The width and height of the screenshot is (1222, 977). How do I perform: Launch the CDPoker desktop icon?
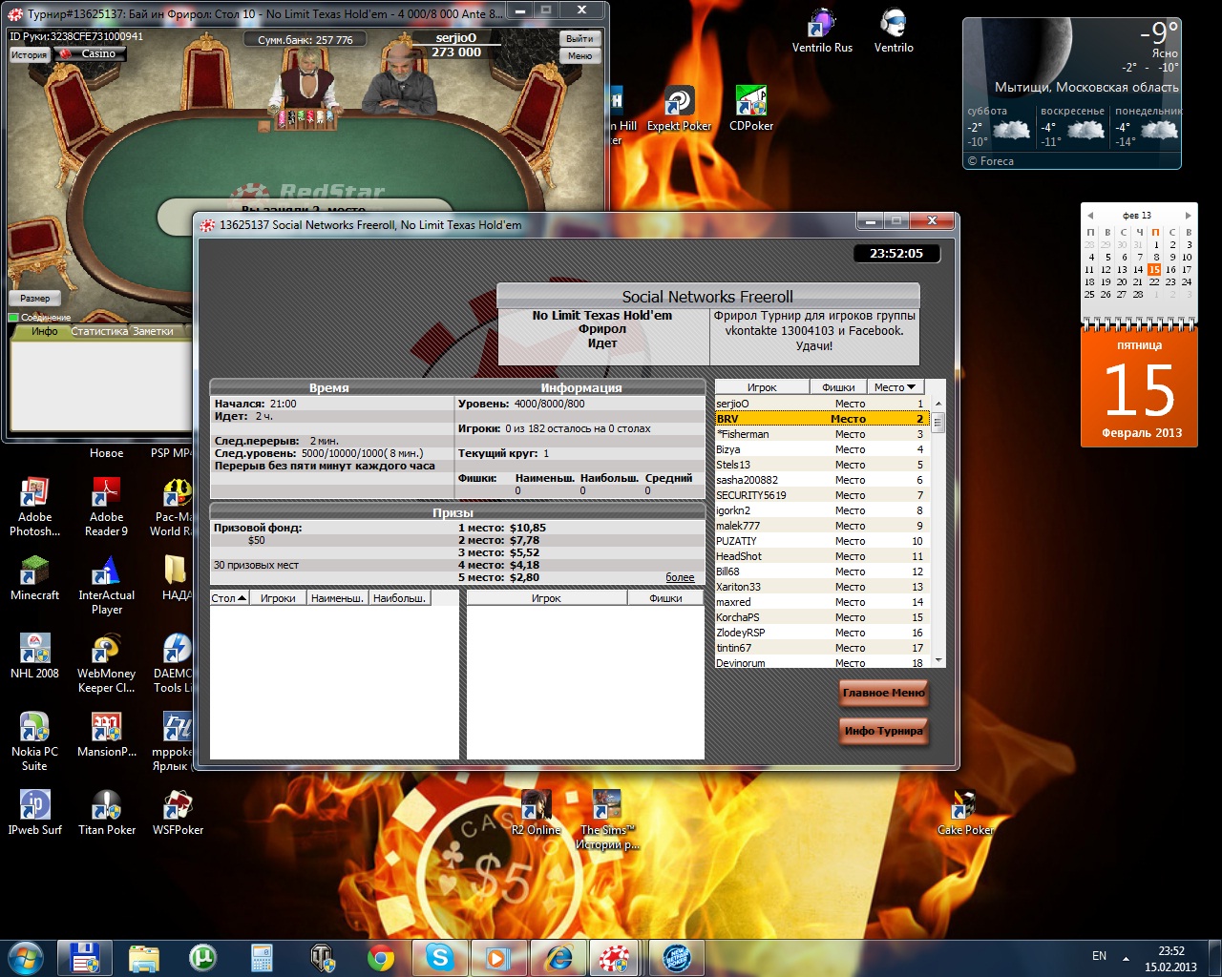pyautogui.click(x=751, y=102)
